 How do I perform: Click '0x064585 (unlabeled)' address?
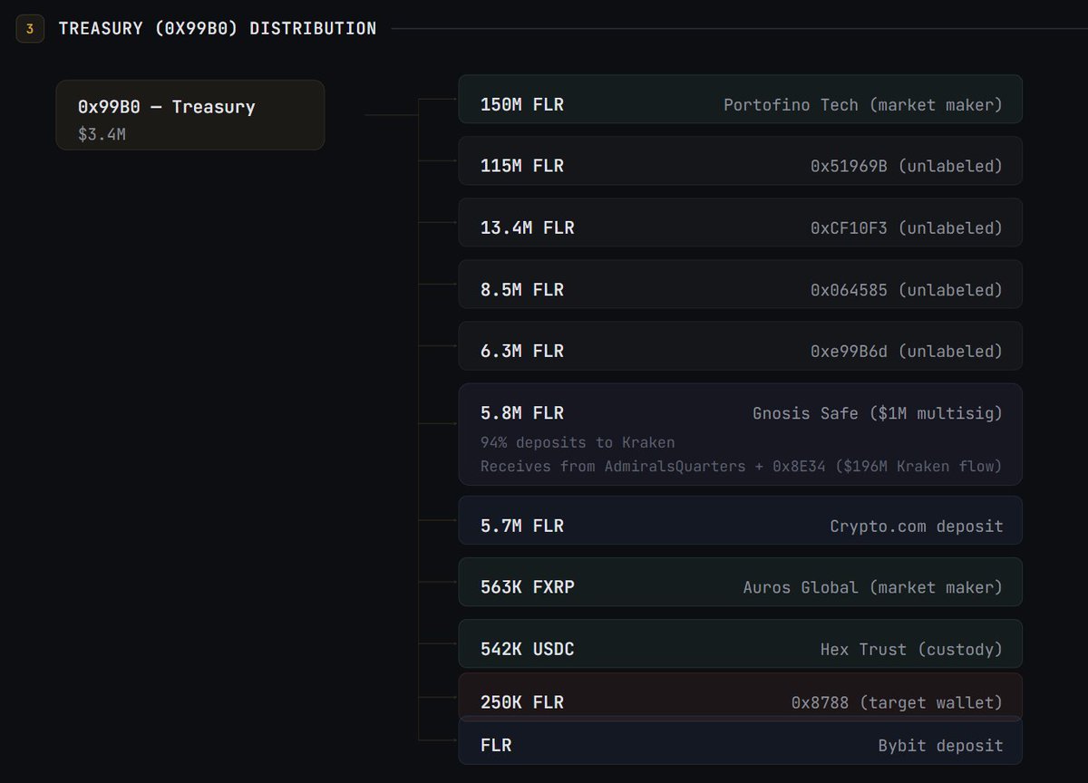907,290
